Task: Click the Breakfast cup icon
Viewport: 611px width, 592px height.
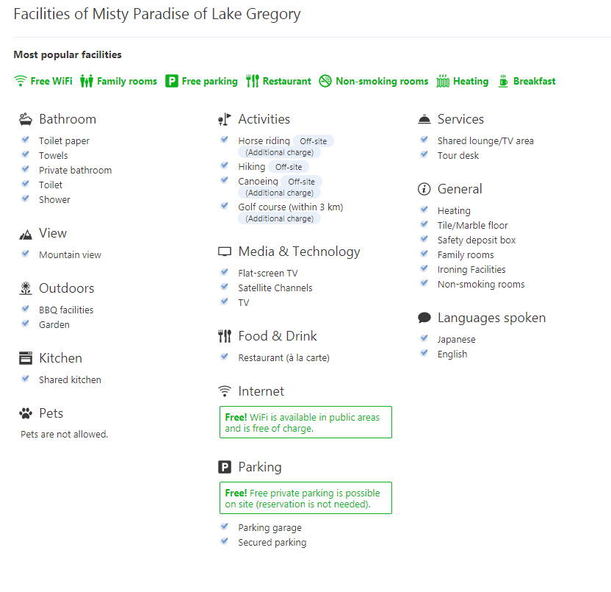Action: click(x=503, y=82)
